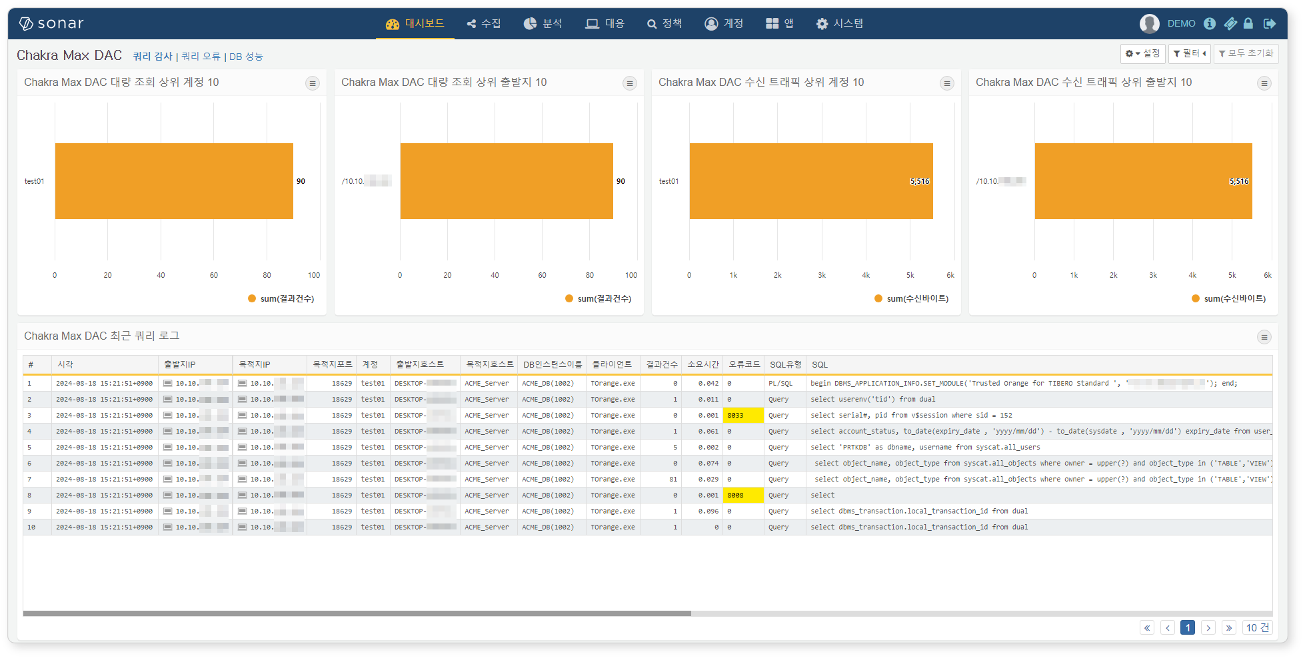Select page 1 in pagination

pos(1188,627)
